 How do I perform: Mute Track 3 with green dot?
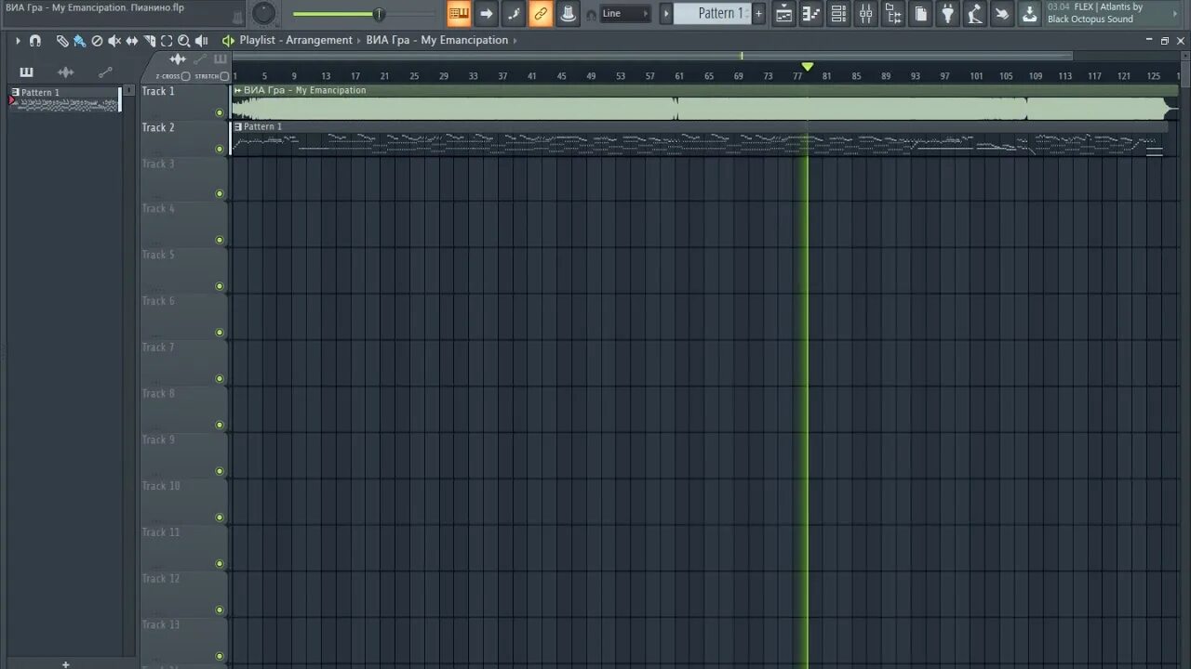220,193
